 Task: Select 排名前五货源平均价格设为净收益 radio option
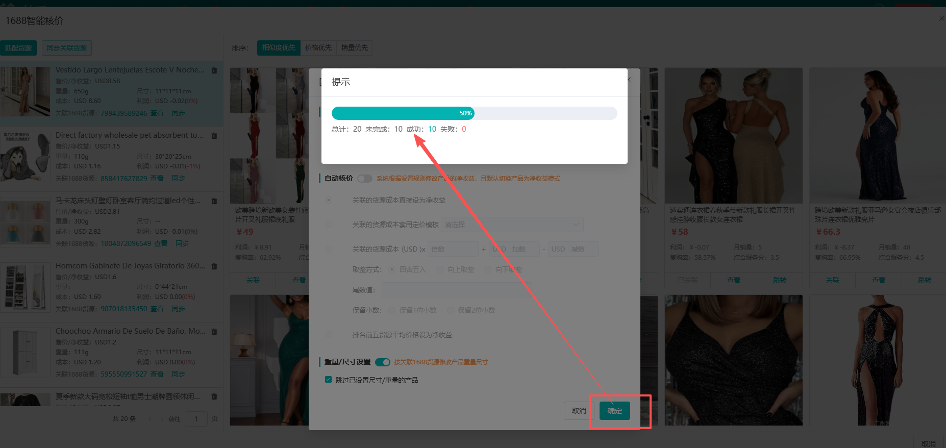click(329, 335)
